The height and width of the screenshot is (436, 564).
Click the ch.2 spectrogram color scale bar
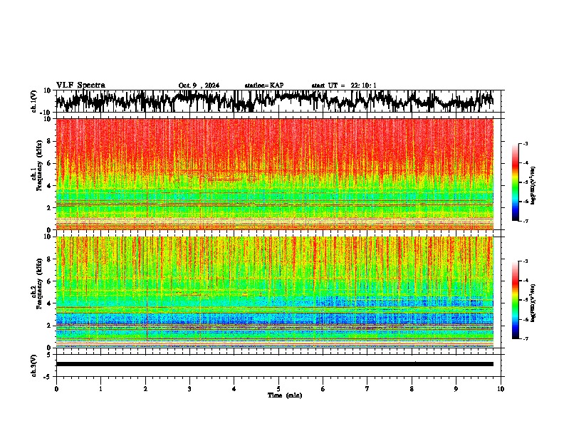click(515, 300)
